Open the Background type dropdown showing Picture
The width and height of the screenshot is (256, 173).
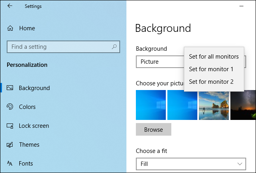[160, 62]
